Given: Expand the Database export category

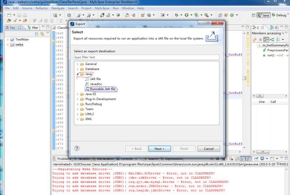Looking at the screenshot, I should tap(78, 69).
